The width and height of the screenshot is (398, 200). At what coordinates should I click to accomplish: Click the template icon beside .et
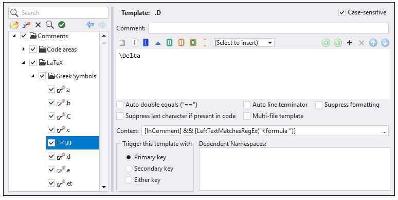pyautogui.click(x=61, y=183)
